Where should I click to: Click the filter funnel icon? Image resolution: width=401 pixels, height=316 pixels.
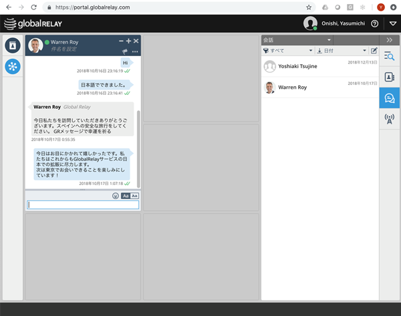(266, 51)
